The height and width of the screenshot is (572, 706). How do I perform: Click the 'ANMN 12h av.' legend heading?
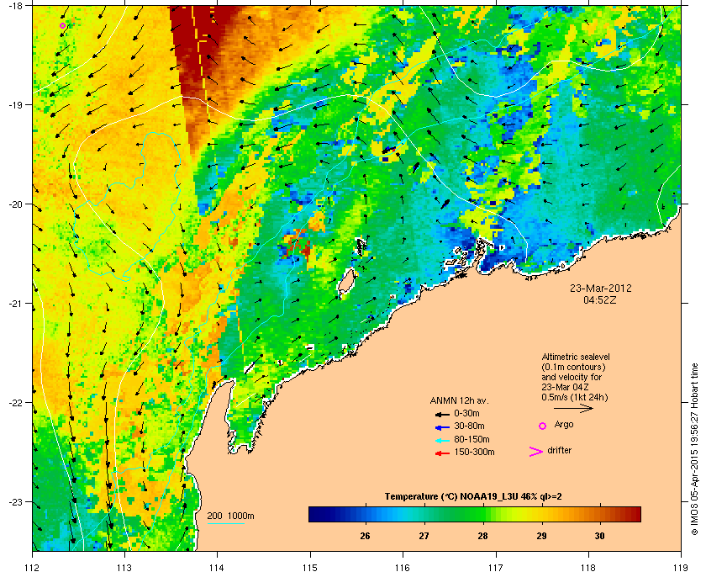click(x=459, y=400)
